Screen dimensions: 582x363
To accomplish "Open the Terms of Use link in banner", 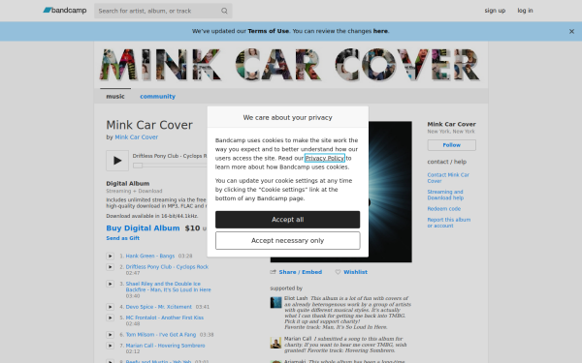I will tap(269, 31).
